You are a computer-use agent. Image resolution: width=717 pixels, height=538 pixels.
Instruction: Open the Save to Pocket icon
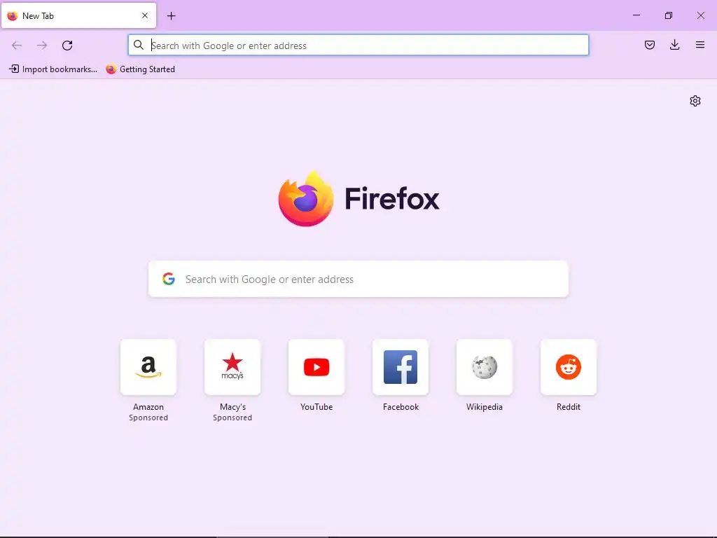tap(649, 45)
